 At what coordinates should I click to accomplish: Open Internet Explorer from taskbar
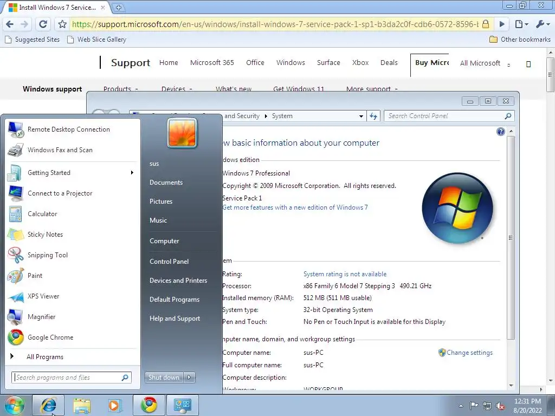(x=48, y=405)
